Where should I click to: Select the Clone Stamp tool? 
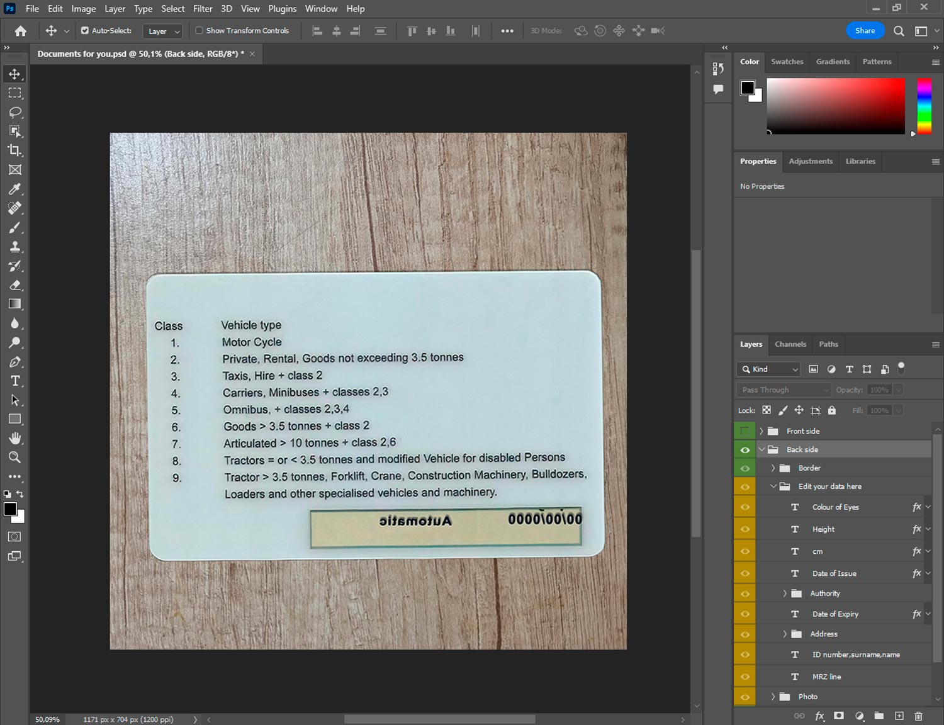(x=14, y=247)
